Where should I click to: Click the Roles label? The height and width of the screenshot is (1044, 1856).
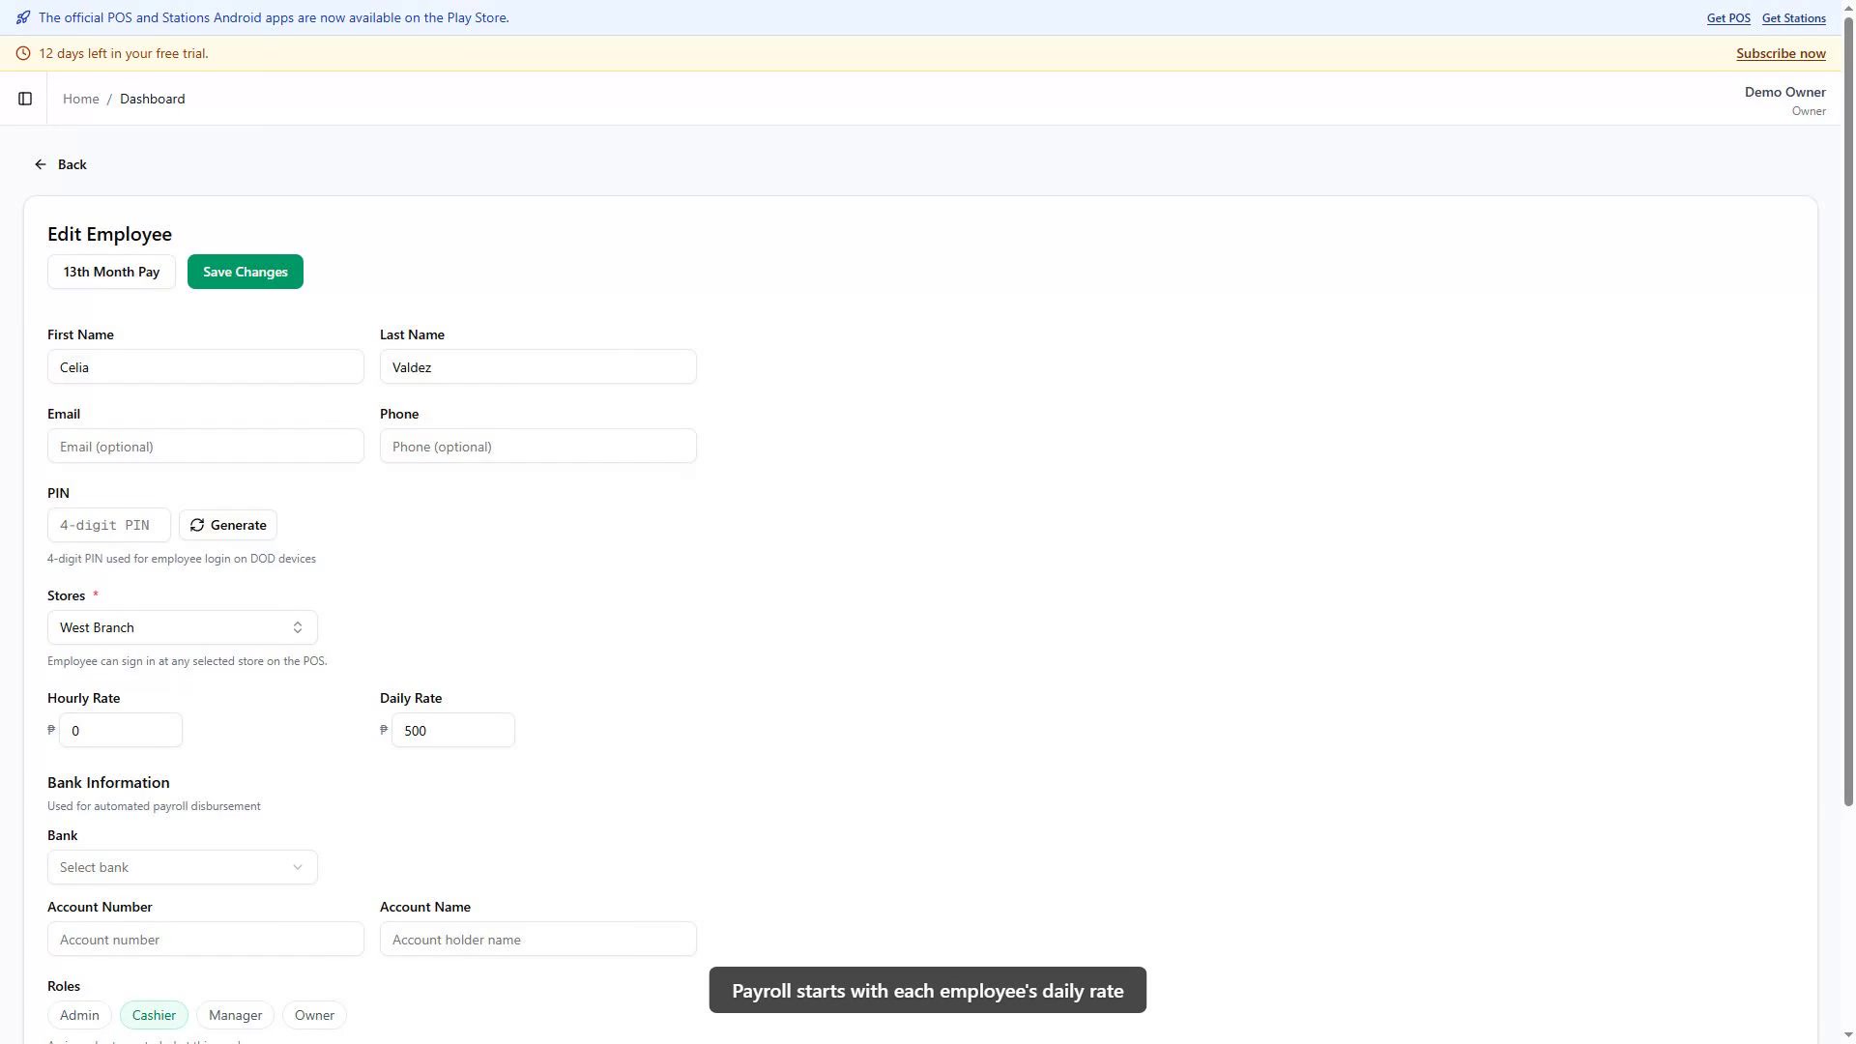(x=64, y=986)
